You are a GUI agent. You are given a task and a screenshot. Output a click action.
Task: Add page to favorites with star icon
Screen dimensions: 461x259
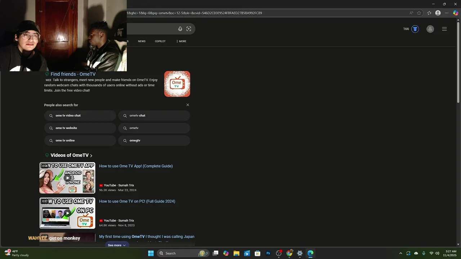(419, 13)
